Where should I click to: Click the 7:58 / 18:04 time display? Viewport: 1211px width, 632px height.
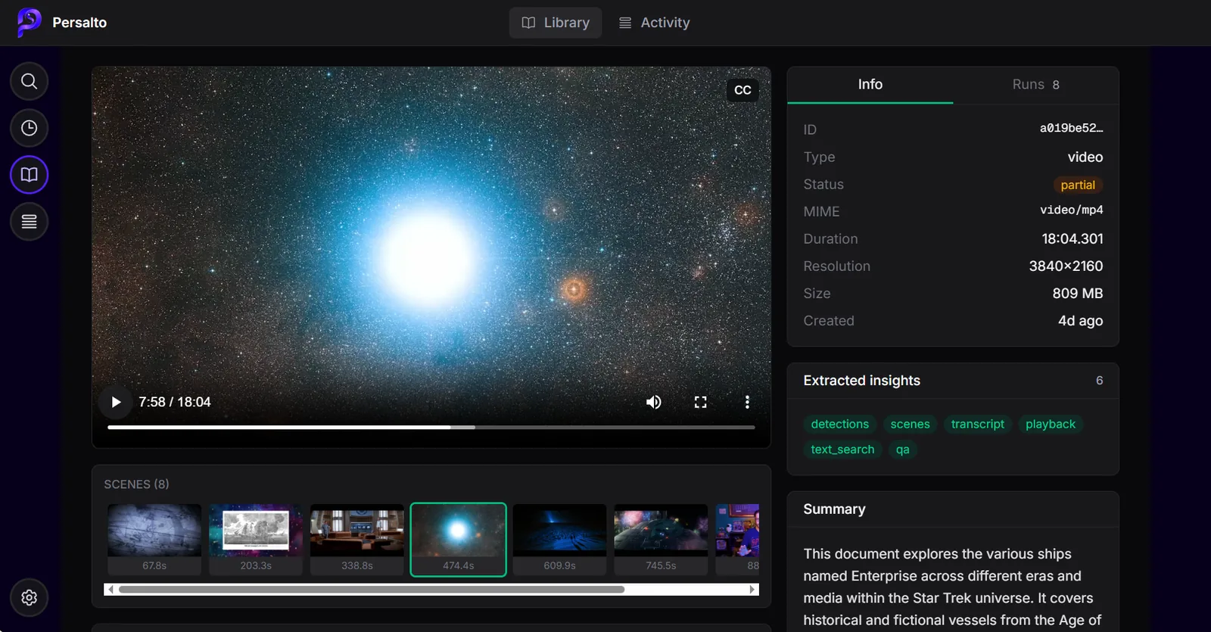point(175,402)
